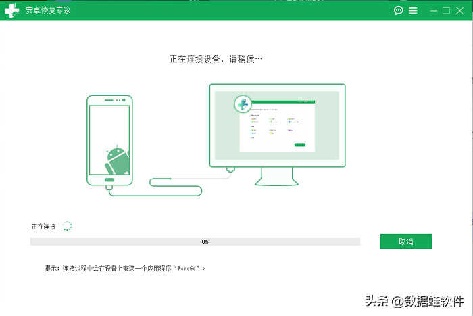
Task: Open the feedback chat bubble icon
Action: tap(399, 11)
